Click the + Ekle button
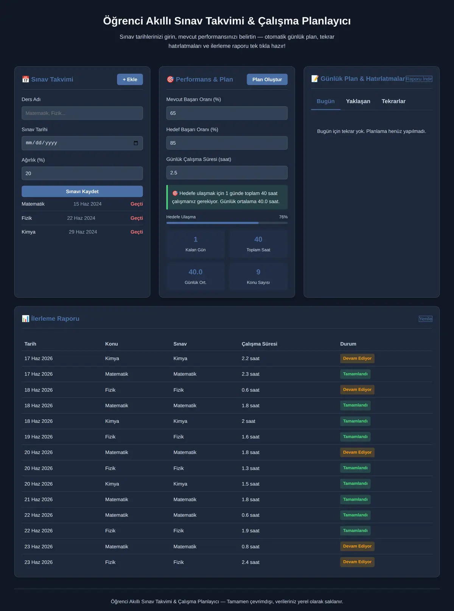Screen dimensions: 454x611 point(130,79)
